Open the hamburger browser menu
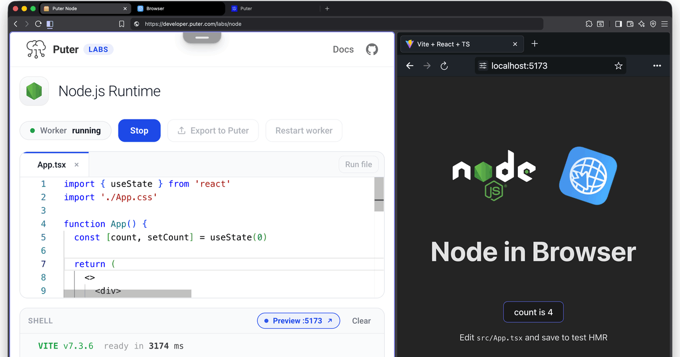Image resolution: width=680 pixels, height=357 pixels. [665, 24]
